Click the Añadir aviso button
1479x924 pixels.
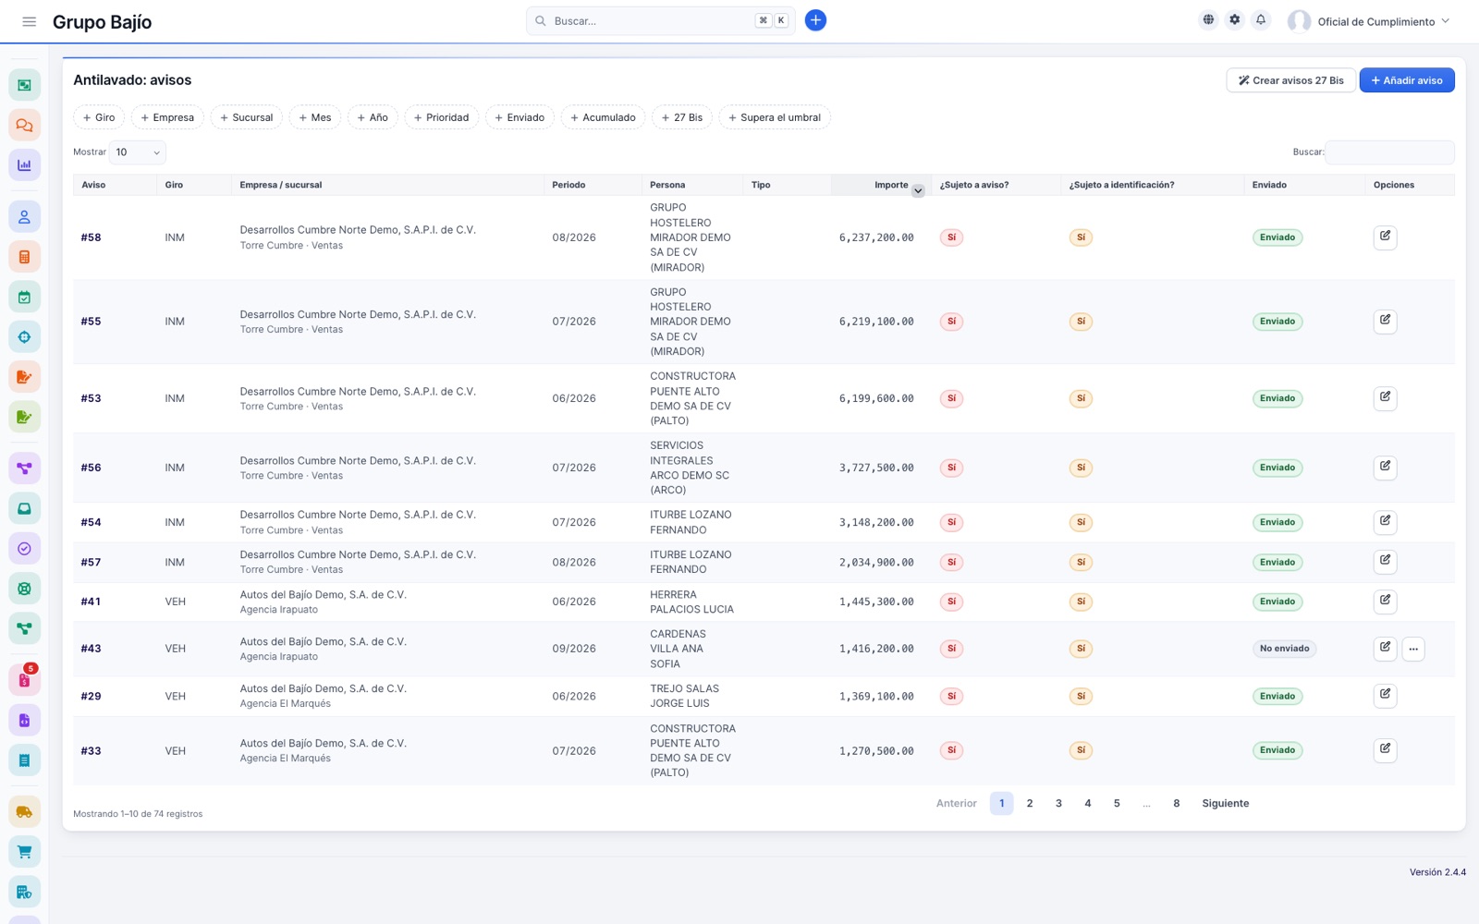tap(1407, 80)
